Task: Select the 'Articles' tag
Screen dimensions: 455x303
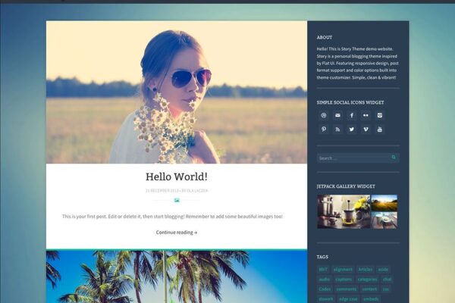Action: (365, 270)
